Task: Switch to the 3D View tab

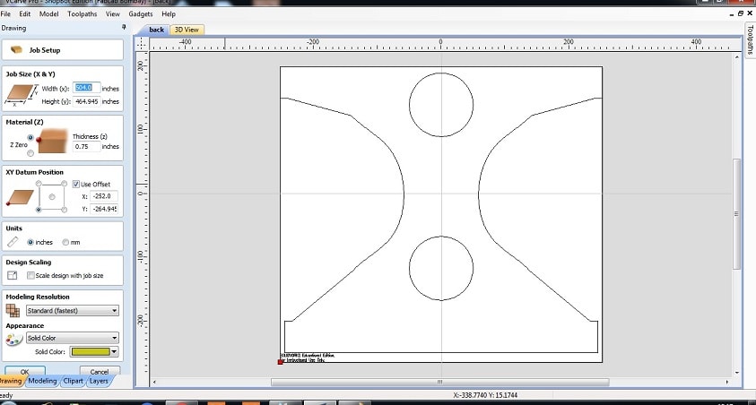Action: tap(187, 30)
